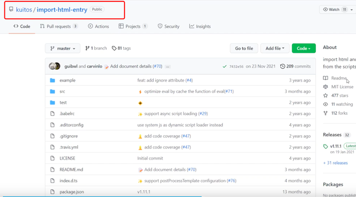
Task: Click the file icon next to .babelrc
Action: click(53, 114)
